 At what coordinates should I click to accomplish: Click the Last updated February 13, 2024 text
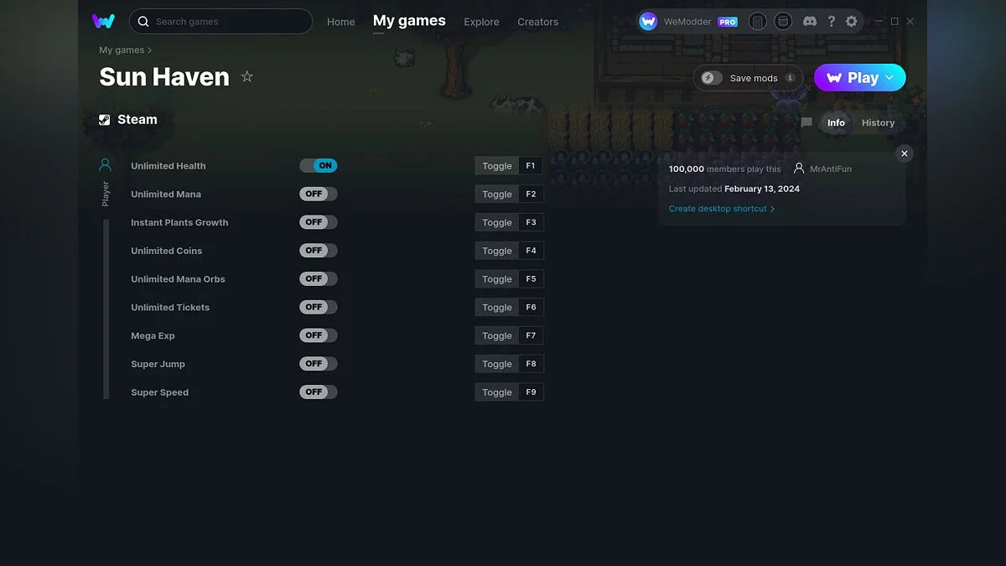click(x=734, y=189)
